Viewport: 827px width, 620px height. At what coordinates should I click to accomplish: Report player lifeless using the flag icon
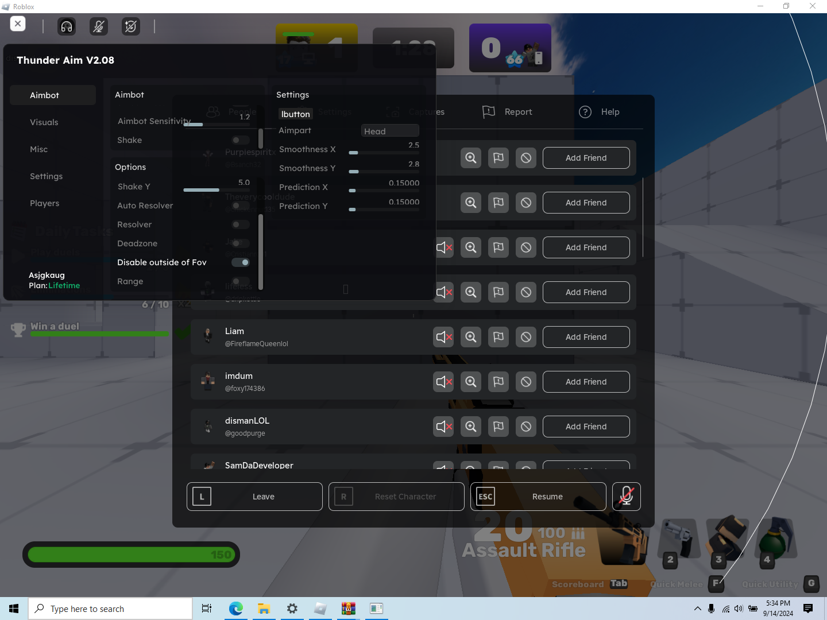click(498, 292)
